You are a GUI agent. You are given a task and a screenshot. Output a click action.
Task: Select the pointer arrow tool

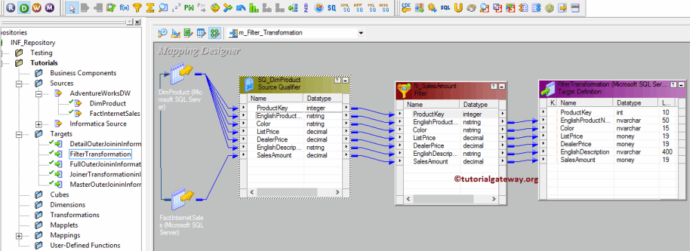coord(73,8)
